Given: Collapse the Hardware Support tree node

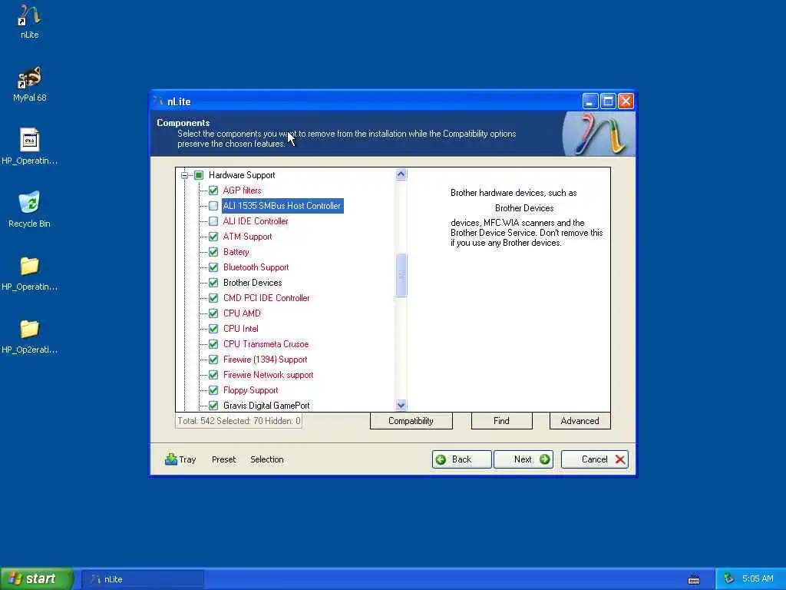Looking at the screenshot, I should point(184,175).
